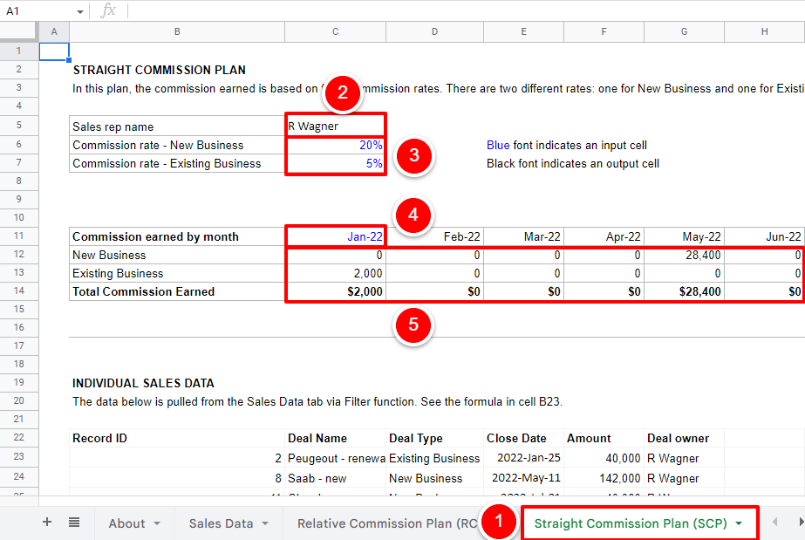Select the 'Deal Type' header cell
Image resolution: width=805 pixels, height=540 pixels.
coord(434,438)
